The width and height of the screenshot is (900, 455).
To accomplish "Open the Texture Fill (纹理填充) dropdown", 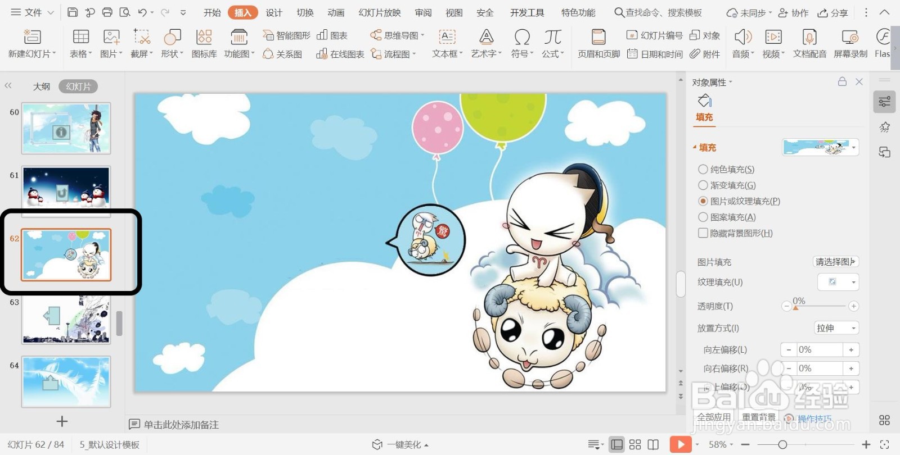I will tap(838, 282).
